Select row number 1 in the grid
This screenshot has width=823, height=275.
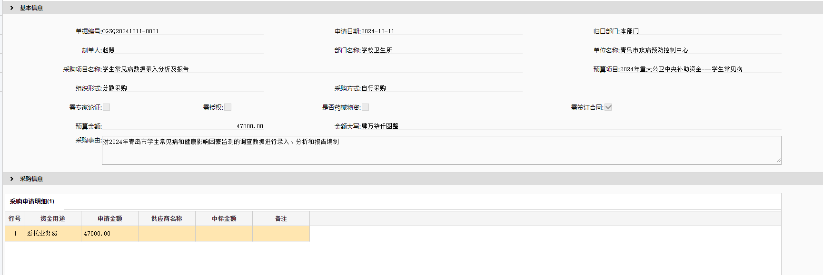[15, 234]
